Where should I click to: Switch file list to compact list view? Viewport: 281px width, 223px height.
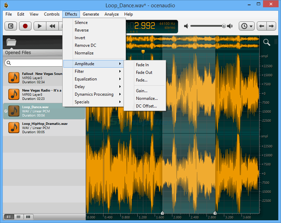coord(19,217)
